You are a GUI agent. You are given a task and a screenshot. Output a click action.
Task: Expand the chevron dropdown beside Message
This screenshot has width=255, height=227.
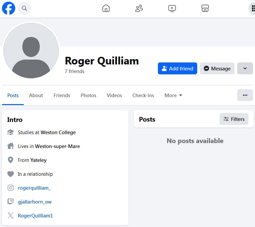pos(245,68)
